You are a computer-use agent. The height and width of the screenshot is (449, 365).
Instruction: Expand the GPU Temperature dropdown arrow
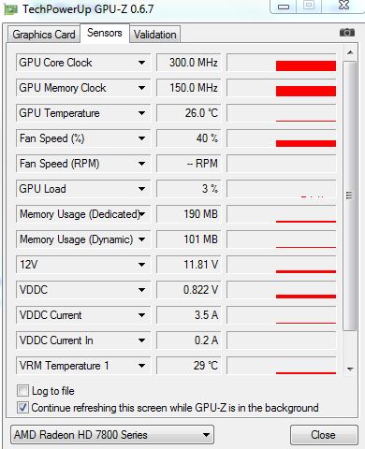pyautogui.click(x=141, y=113)
